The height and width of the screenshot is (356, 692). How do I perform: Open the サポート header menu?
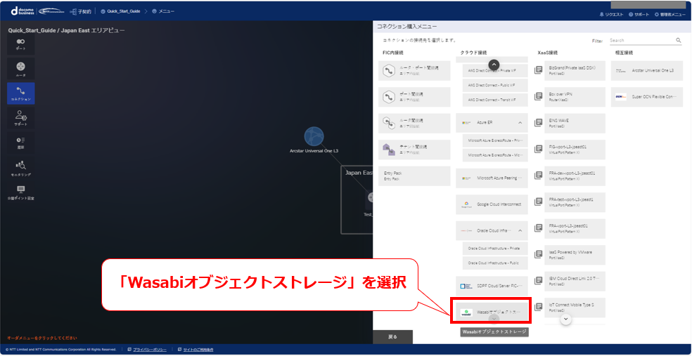point(639,15)
